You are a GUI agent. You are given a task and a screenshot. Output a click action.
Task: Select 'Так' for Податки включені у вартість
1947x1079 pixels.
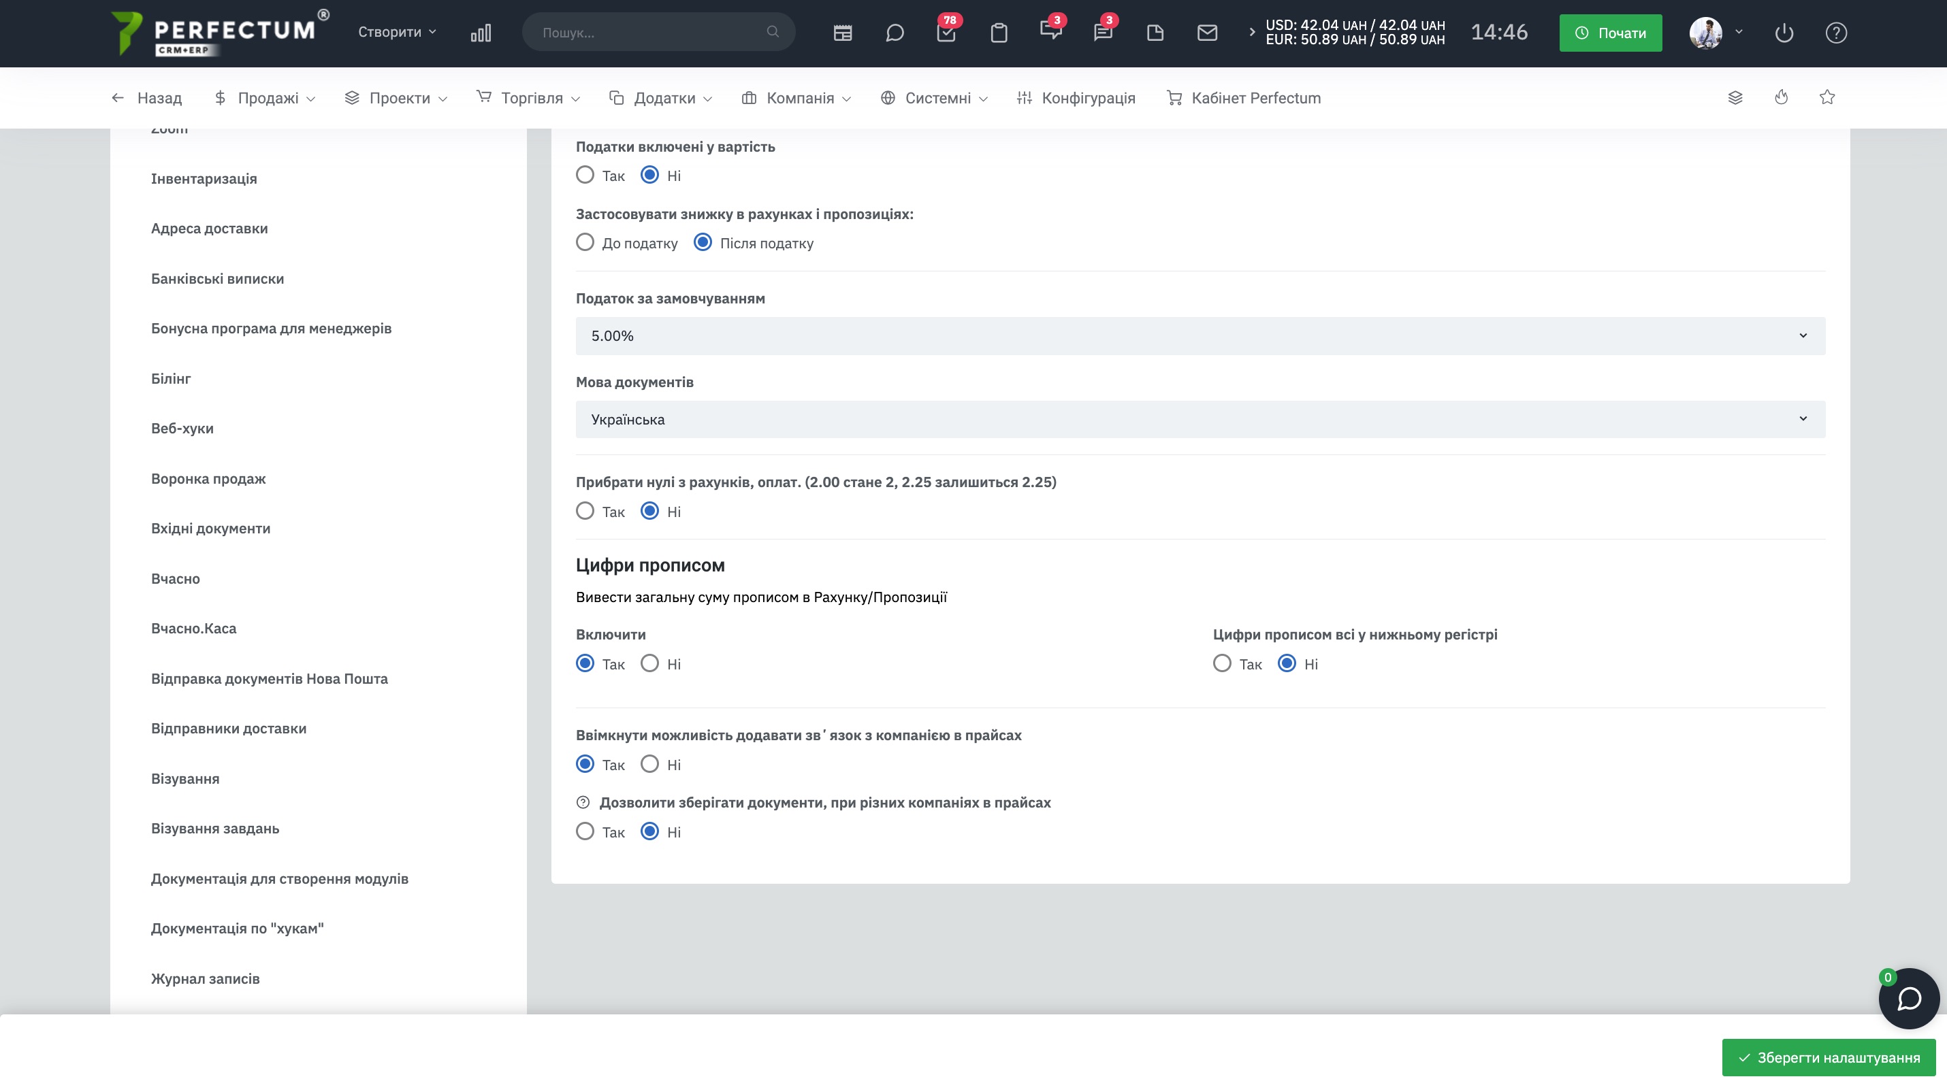click(x=585, y=175)
